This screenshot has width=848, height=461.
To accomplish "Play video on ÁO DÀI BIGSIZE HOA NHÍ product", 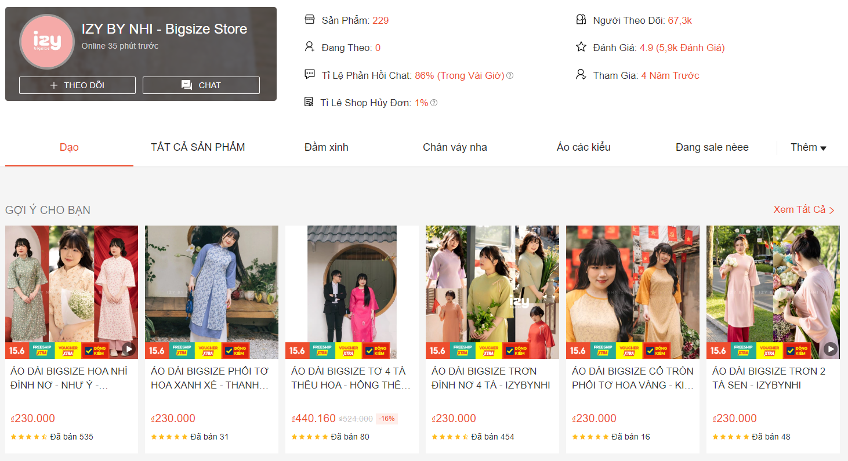I will (x=128, y=349).
